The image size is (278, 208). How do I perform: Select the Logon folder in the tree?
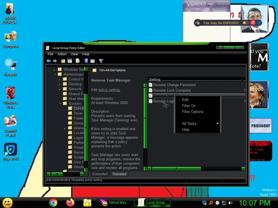pyautogui.click(x=76, y=138)
